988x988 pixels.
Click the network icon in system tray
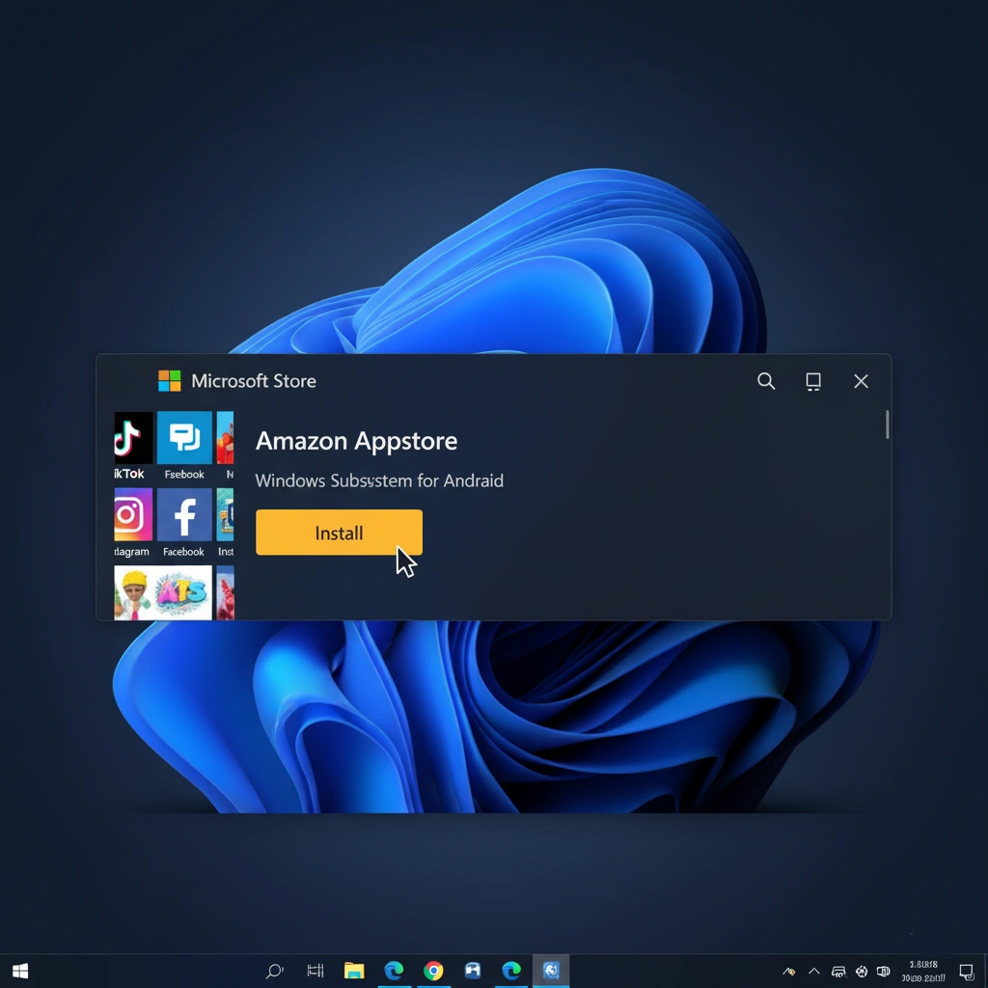pyautogui.click(x=838, y=971)
